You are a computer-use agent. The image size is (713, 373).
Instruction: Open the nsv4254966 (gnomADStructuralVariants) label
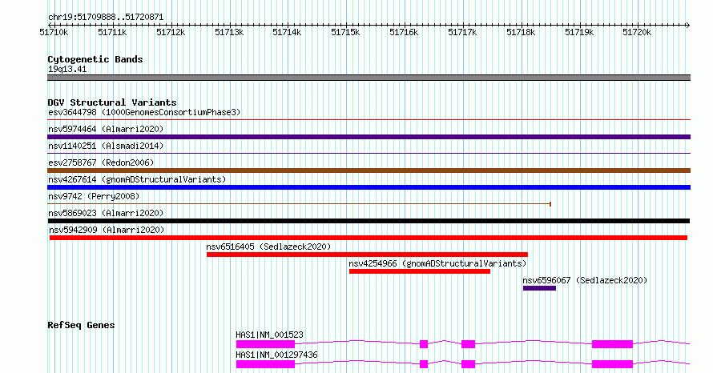click(x=437, y=263)
